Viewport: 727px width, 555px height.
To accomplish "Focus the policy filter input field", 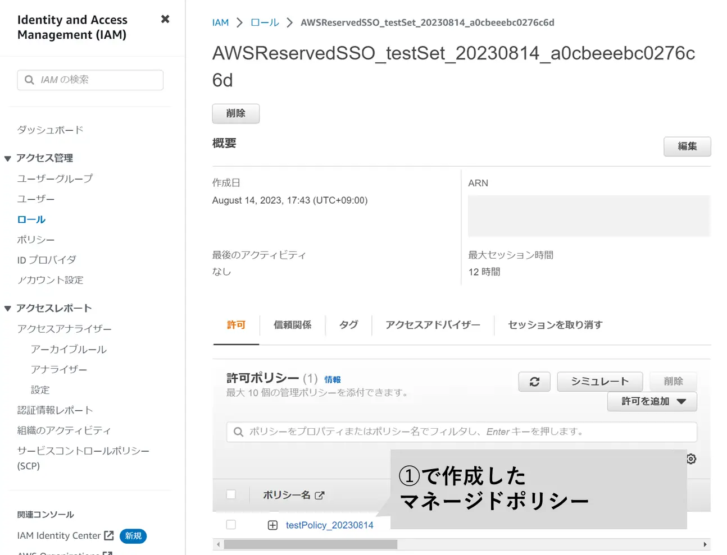I will point(462,432).
